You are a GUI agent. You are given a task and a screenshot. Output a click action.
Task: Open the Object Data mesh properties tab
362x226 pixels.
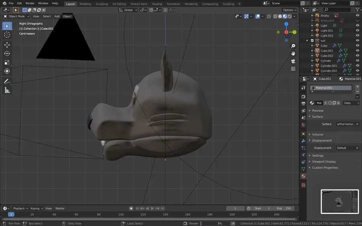(x=303, y=169)
